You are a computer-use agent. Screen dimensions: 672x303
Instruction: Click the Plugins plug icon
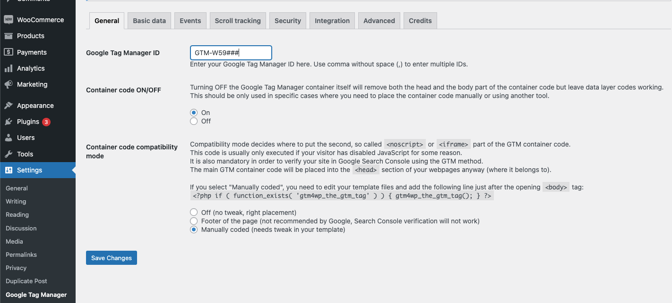[9, 122]
